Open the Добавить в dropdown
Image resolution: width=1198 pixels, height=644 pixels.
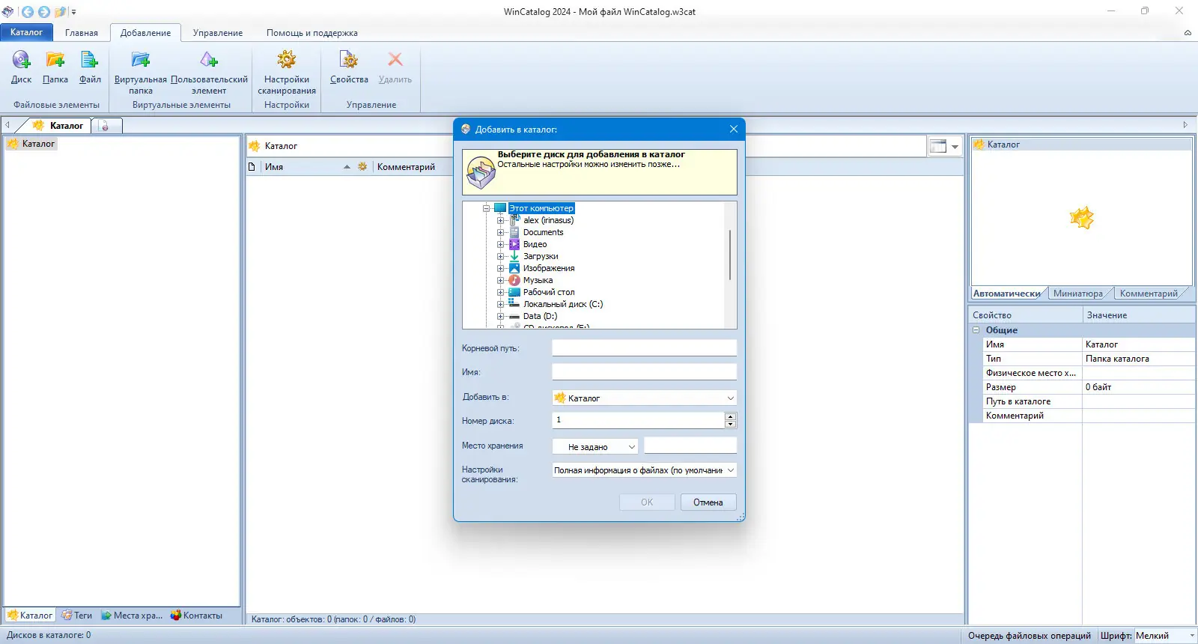730,398
